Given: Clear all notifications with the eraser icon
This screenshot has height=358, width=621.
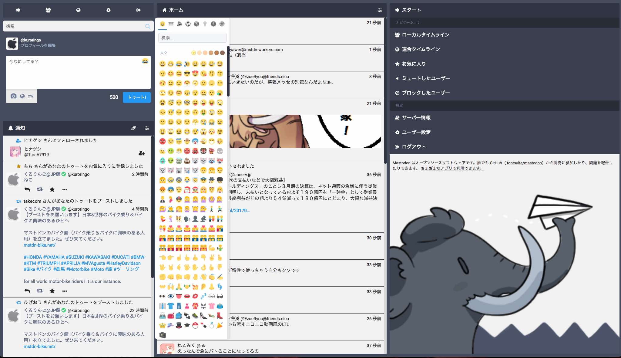Looking at the screenshot, I should pyautogui.click(x=133, y=128).
